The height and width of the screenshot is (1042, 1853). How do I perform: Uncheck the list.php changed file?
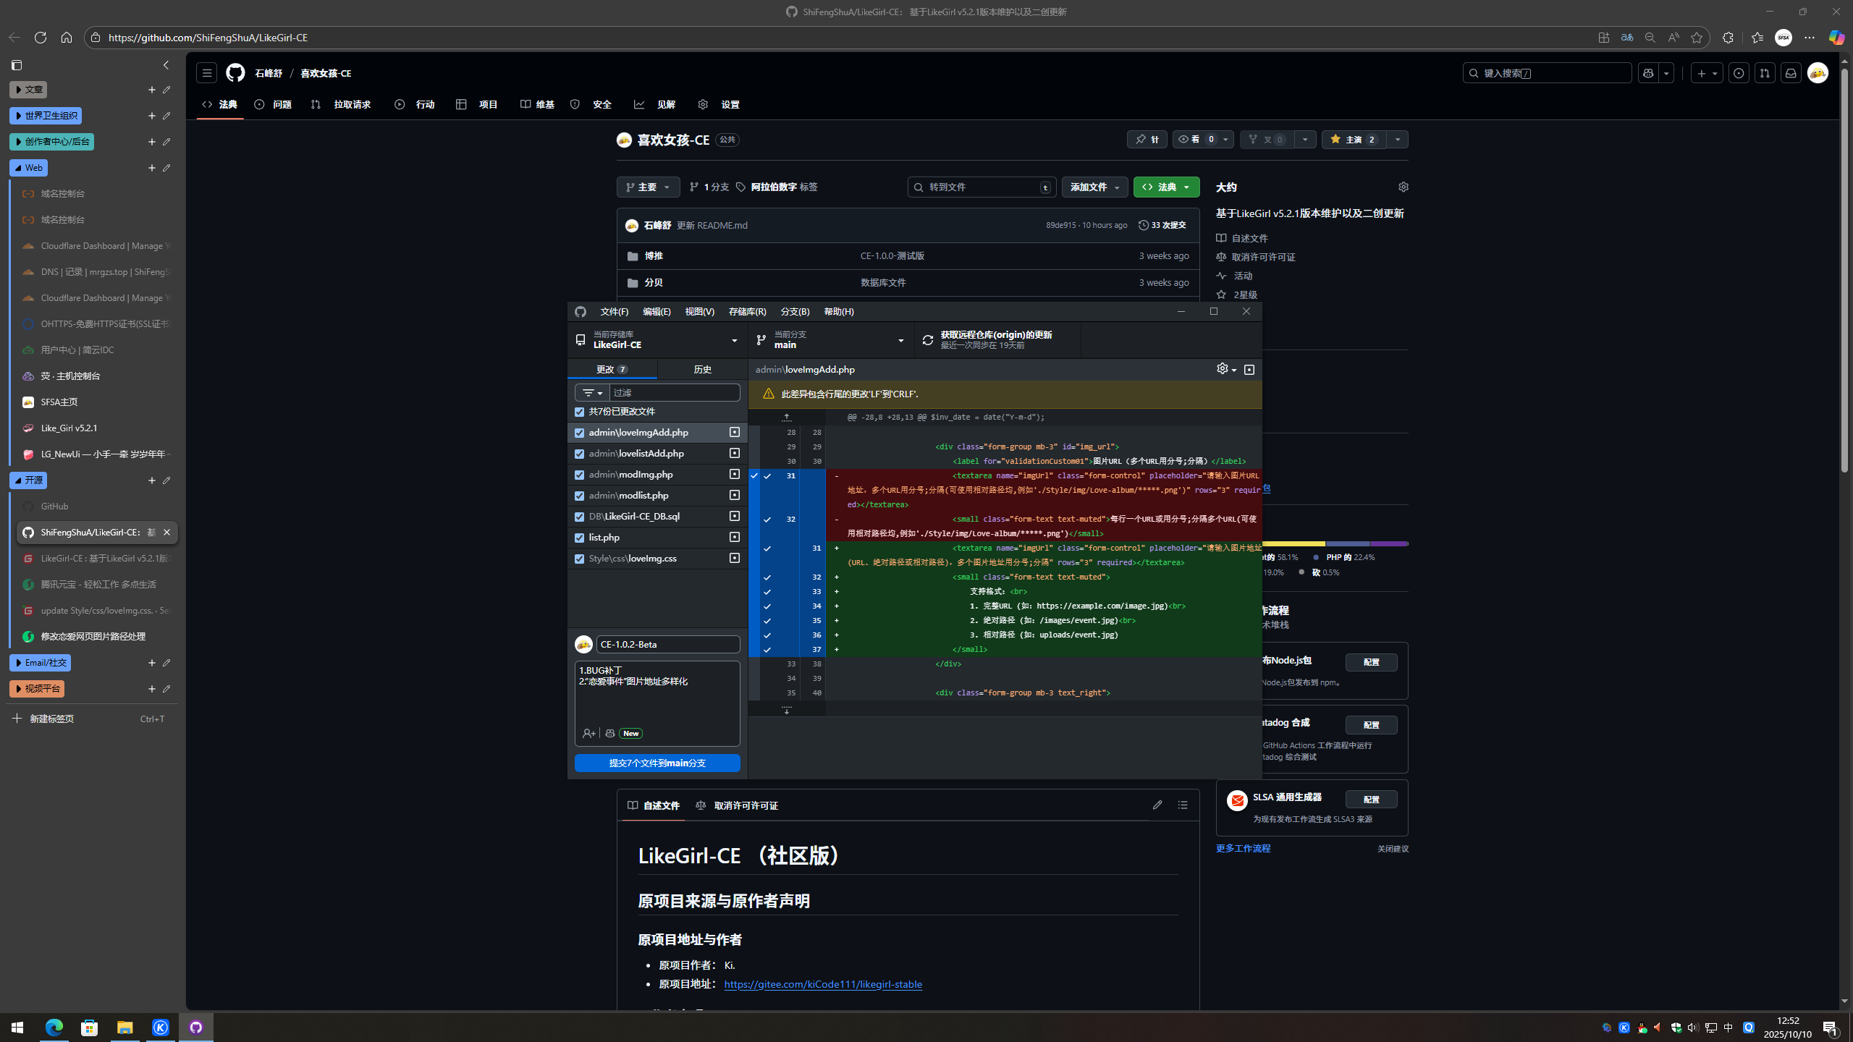[579, 537]
